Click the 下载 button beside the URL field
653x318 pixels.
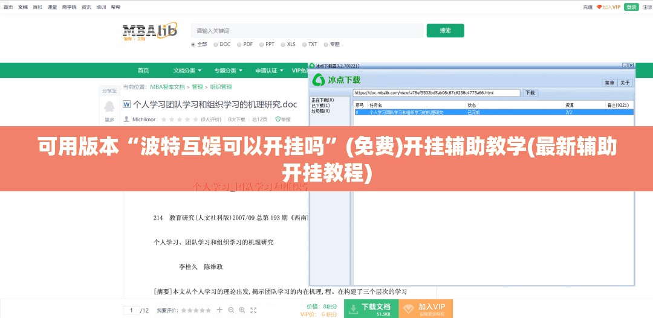point(530,93)
